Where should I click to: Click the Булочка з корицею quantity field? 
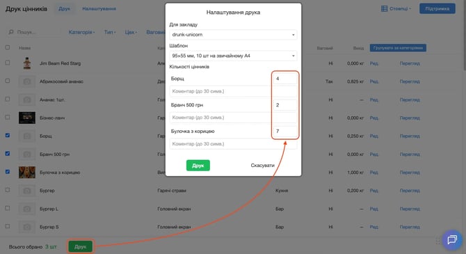click(x=285, y=131)
